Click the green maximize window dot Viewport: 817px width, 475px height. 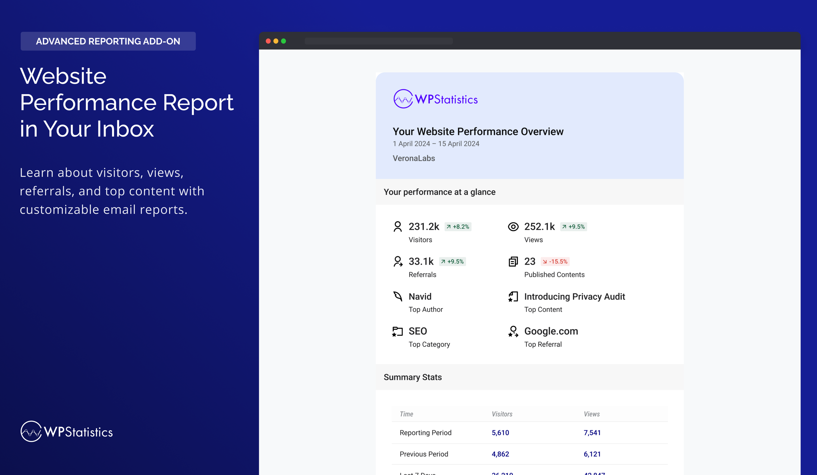(283, 41)
